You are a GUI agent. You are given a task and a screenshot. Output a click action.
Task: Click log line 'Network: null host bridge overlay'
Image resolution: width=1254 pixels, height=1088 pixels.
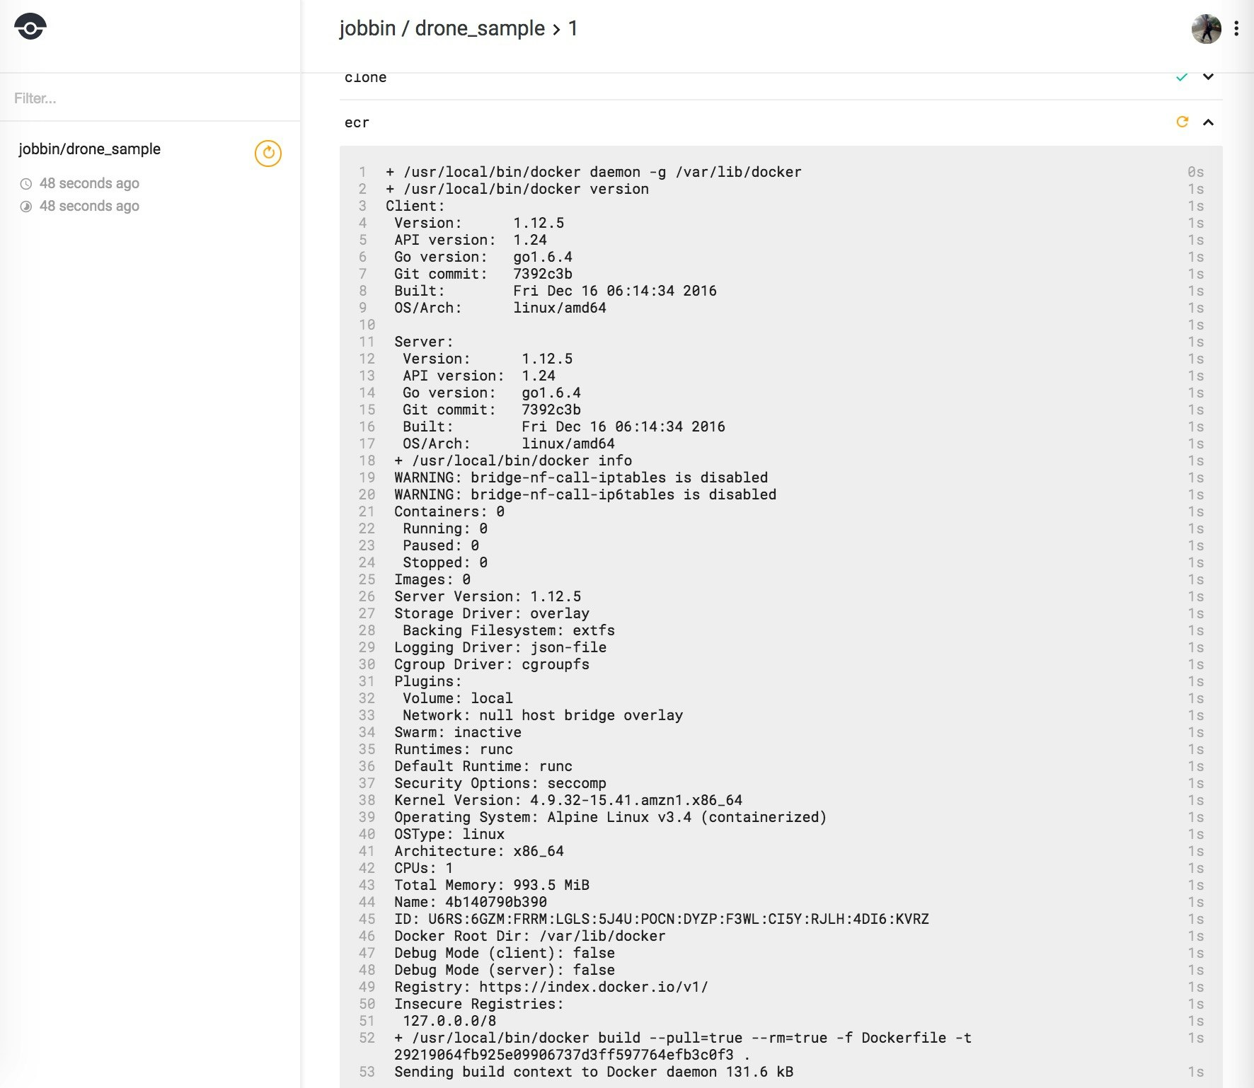pos(543,715)
